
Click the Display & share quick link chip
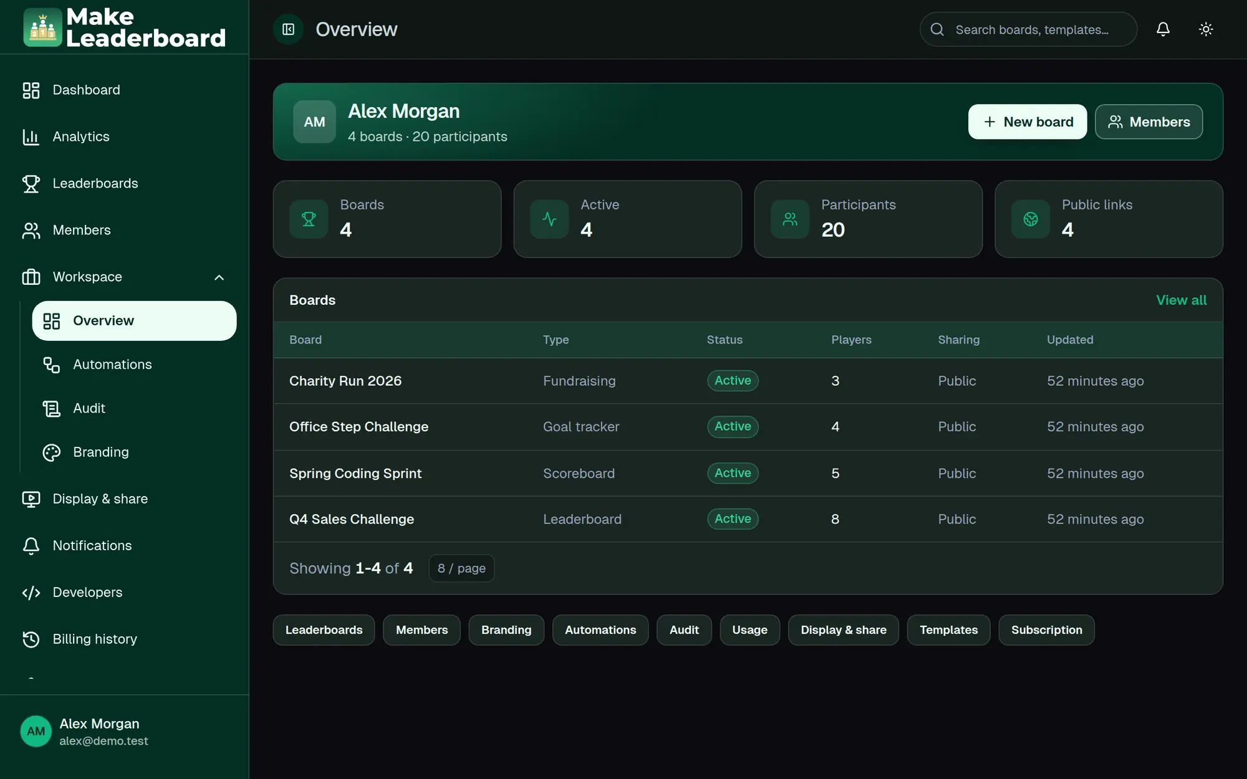click(x=844, y=630)
